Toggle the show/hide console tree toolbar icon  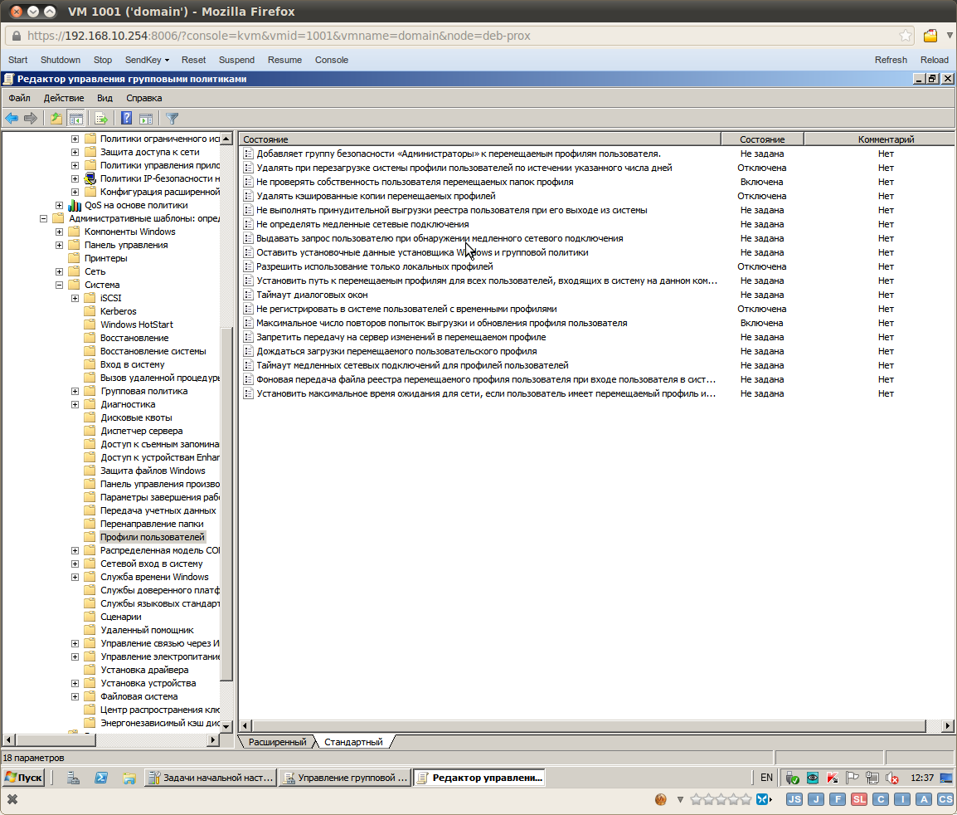pyautogui.click(x=76, y=119)
